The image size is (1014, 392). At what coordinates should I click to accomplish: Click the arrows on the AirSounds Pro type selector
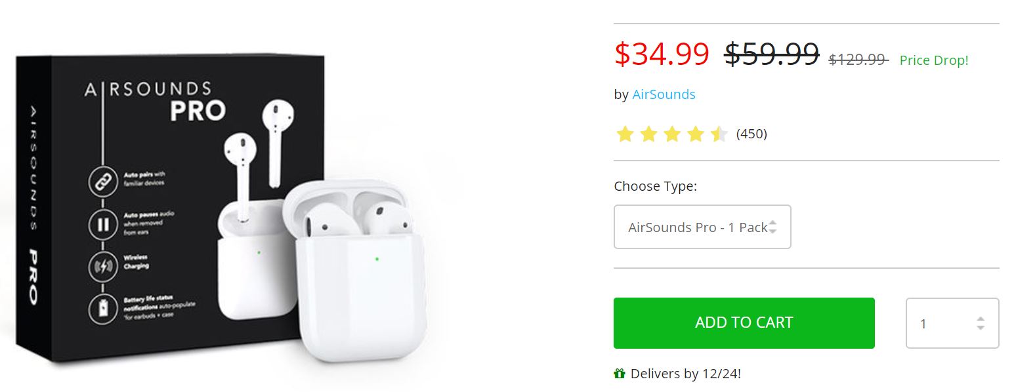pos(772,227)
